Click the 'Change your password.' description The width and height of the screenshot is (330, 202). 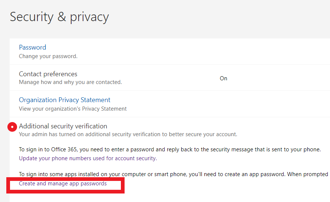(48, 56)
